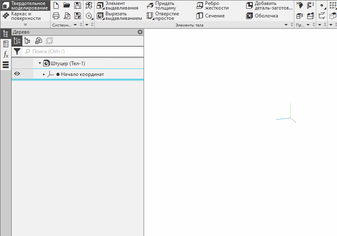Screen dimensions: 337x236
Task: Click the Оболочка command
Action: 262,16
